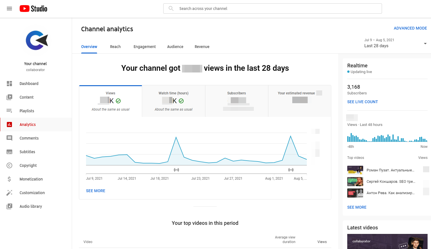Open the Dashboard from the sidebar
Image resolution: width=431 pixels, height=249 pixels.
[29, 84]
